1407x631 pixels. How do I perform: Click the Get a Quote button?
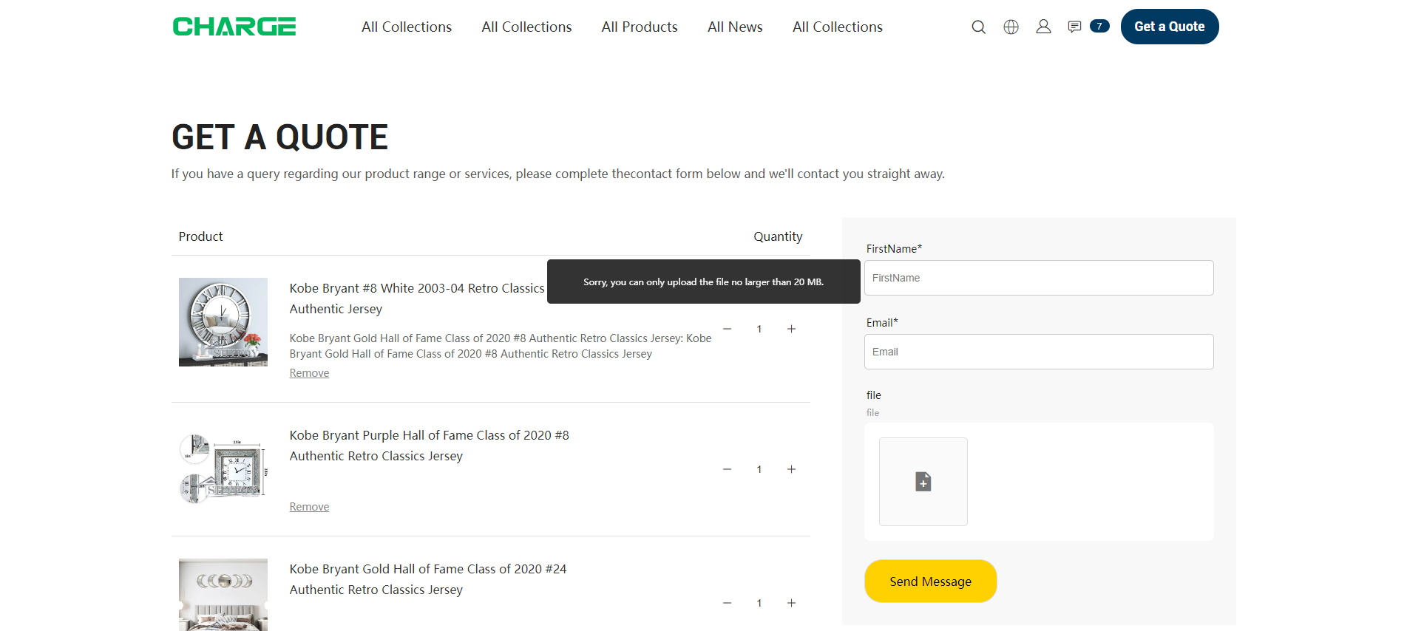click(1170, 27)
